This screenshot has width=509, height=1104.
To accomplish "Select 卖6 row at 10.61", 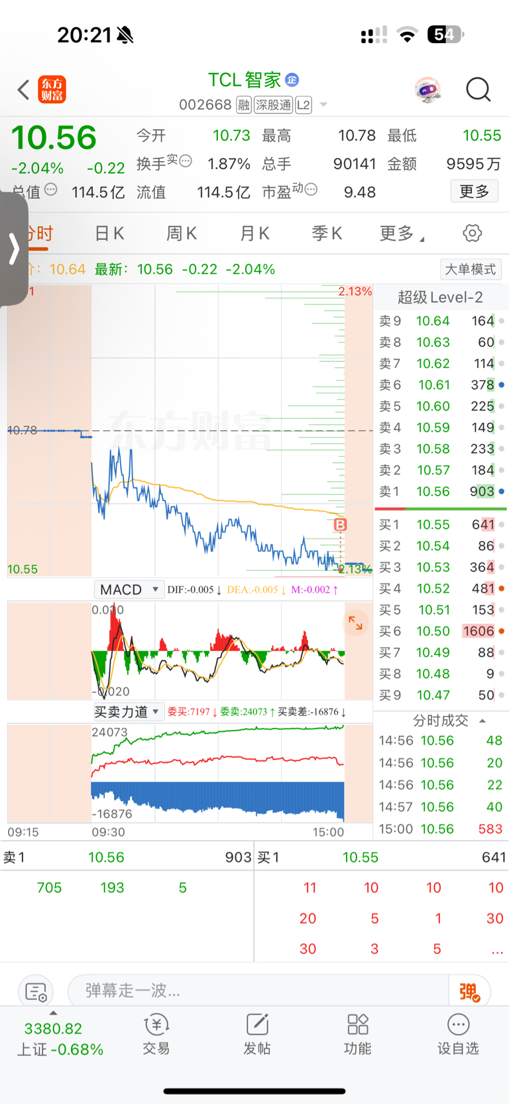I will (441, 385).
